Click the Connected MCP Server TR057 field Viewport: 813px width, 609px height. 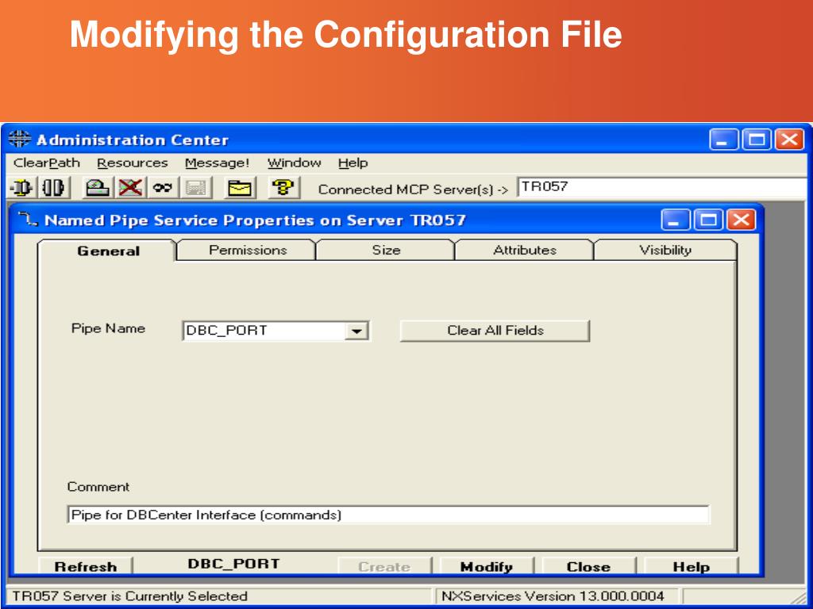661,187
